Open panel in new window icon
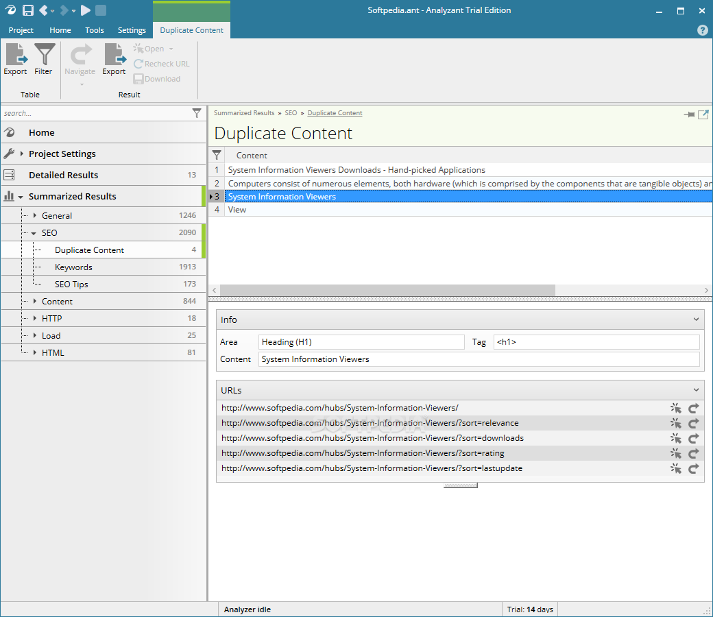The height and width of the screenshot is (617, 713). (703, 114)
